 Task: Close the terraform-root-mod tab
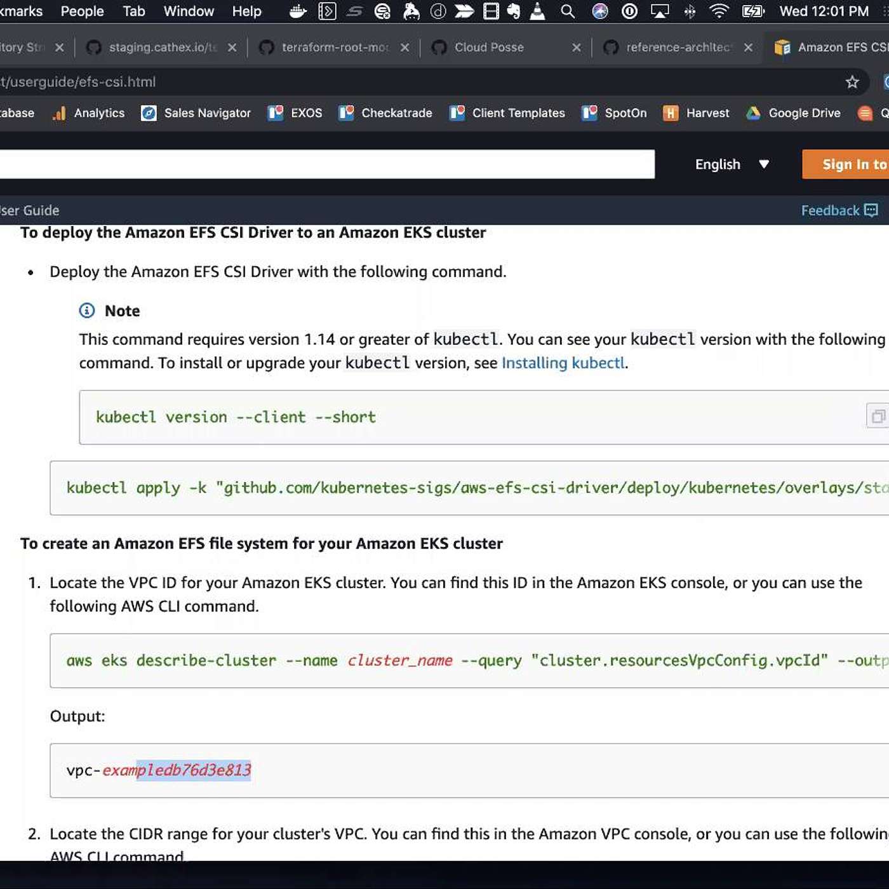(404, 48)
